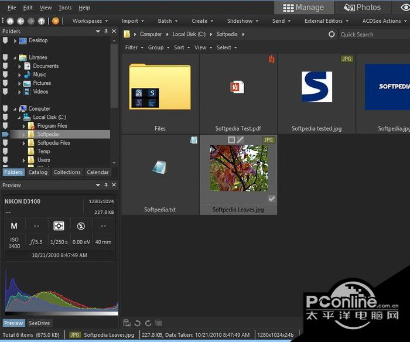
Task: Open the Import dropdown menu
Action: click(133, 21)
